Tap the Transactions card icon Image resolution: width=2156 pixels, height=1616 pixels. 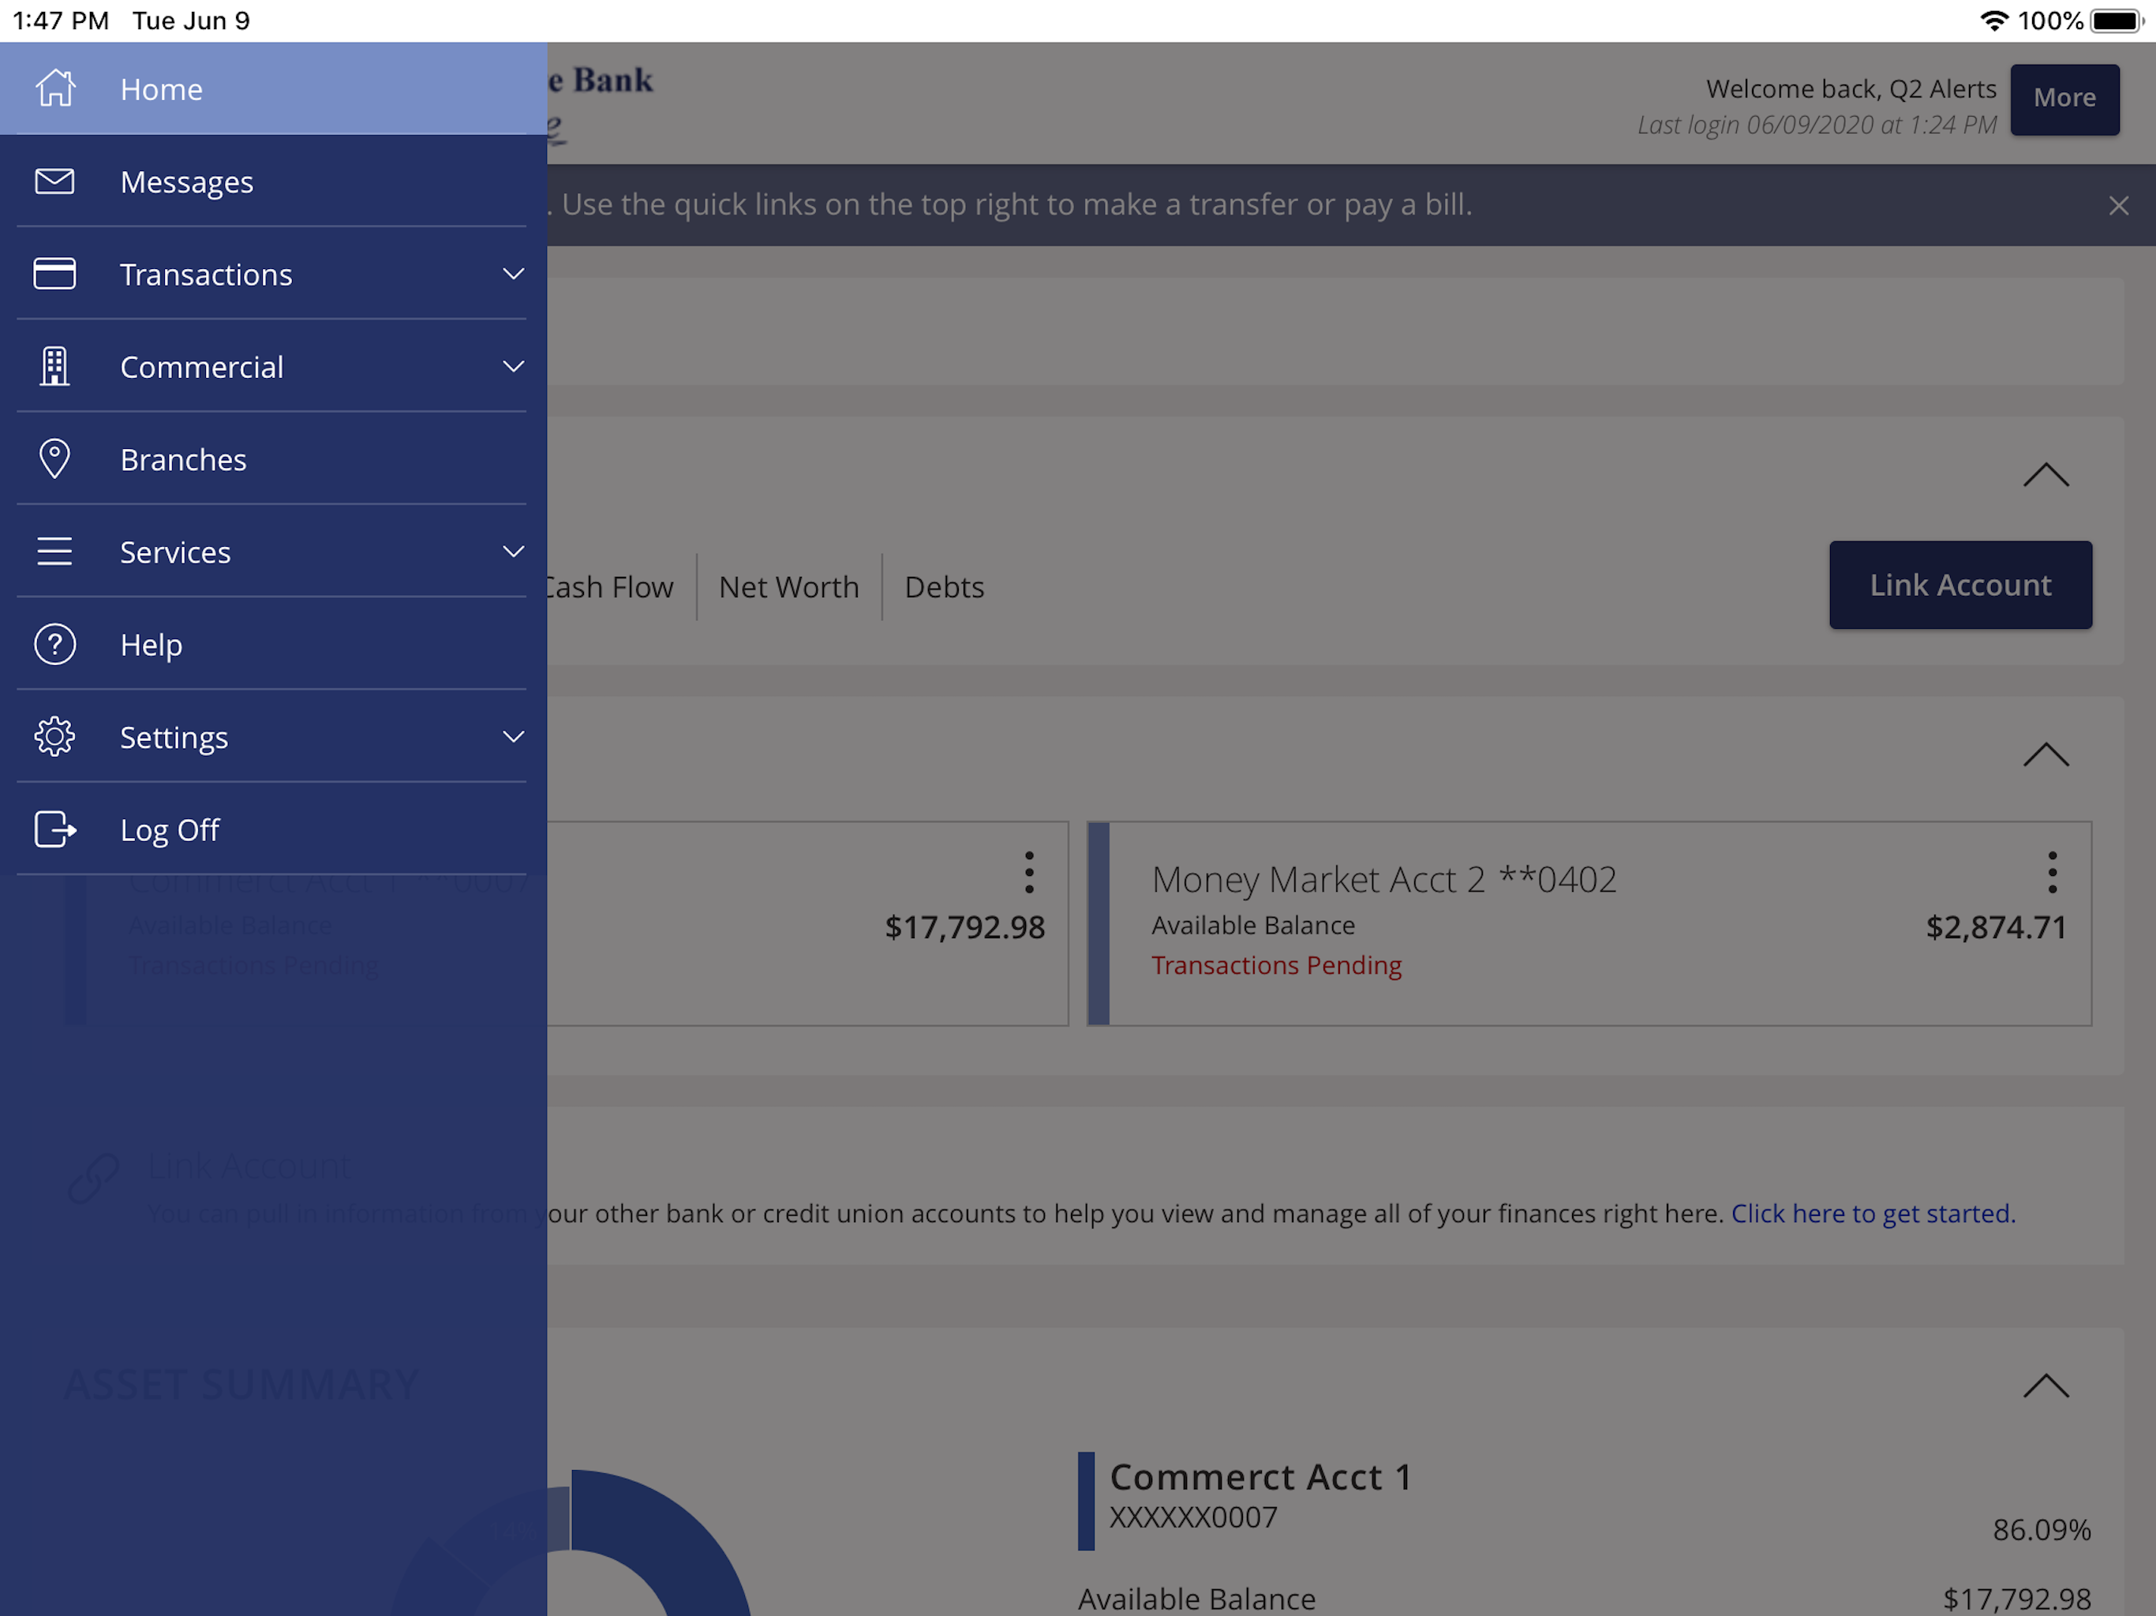click(54, 274)
